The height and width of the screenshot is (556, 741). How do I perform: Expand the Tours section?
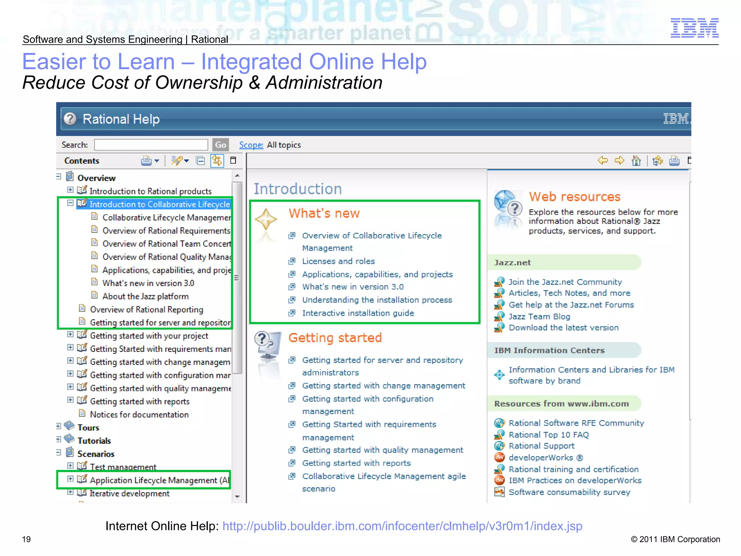point(59,426)
